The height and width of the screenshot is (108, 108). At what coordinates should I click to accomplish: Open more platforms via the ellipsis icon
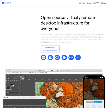pyautogui.click(x=78, y=58)
